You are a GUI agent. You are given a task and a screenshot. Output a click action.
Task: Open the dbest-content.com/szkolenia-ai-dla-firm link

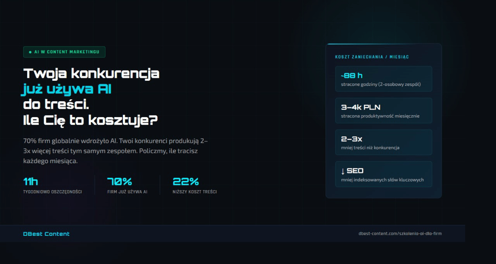[x=400, y=233]
